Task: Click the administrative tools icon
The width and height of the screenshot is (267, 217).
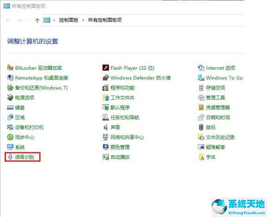Action: point(201,97)
